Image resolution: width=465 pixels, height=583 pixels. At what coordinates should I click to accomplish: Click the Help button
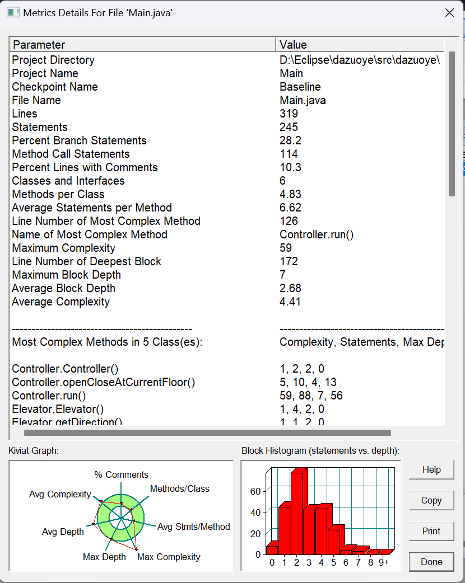click(431, 469)
